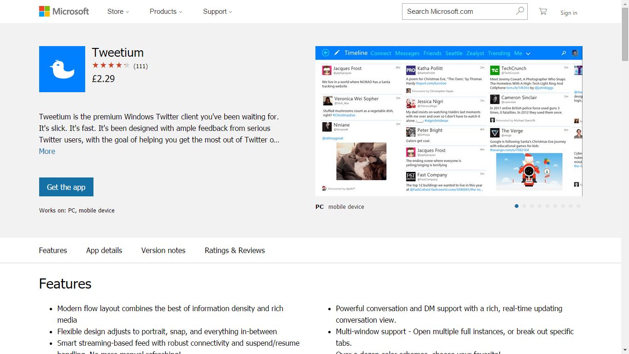629x354 pixels.
Task: Click the star rating for Tweetium
Action: point(111,65)
